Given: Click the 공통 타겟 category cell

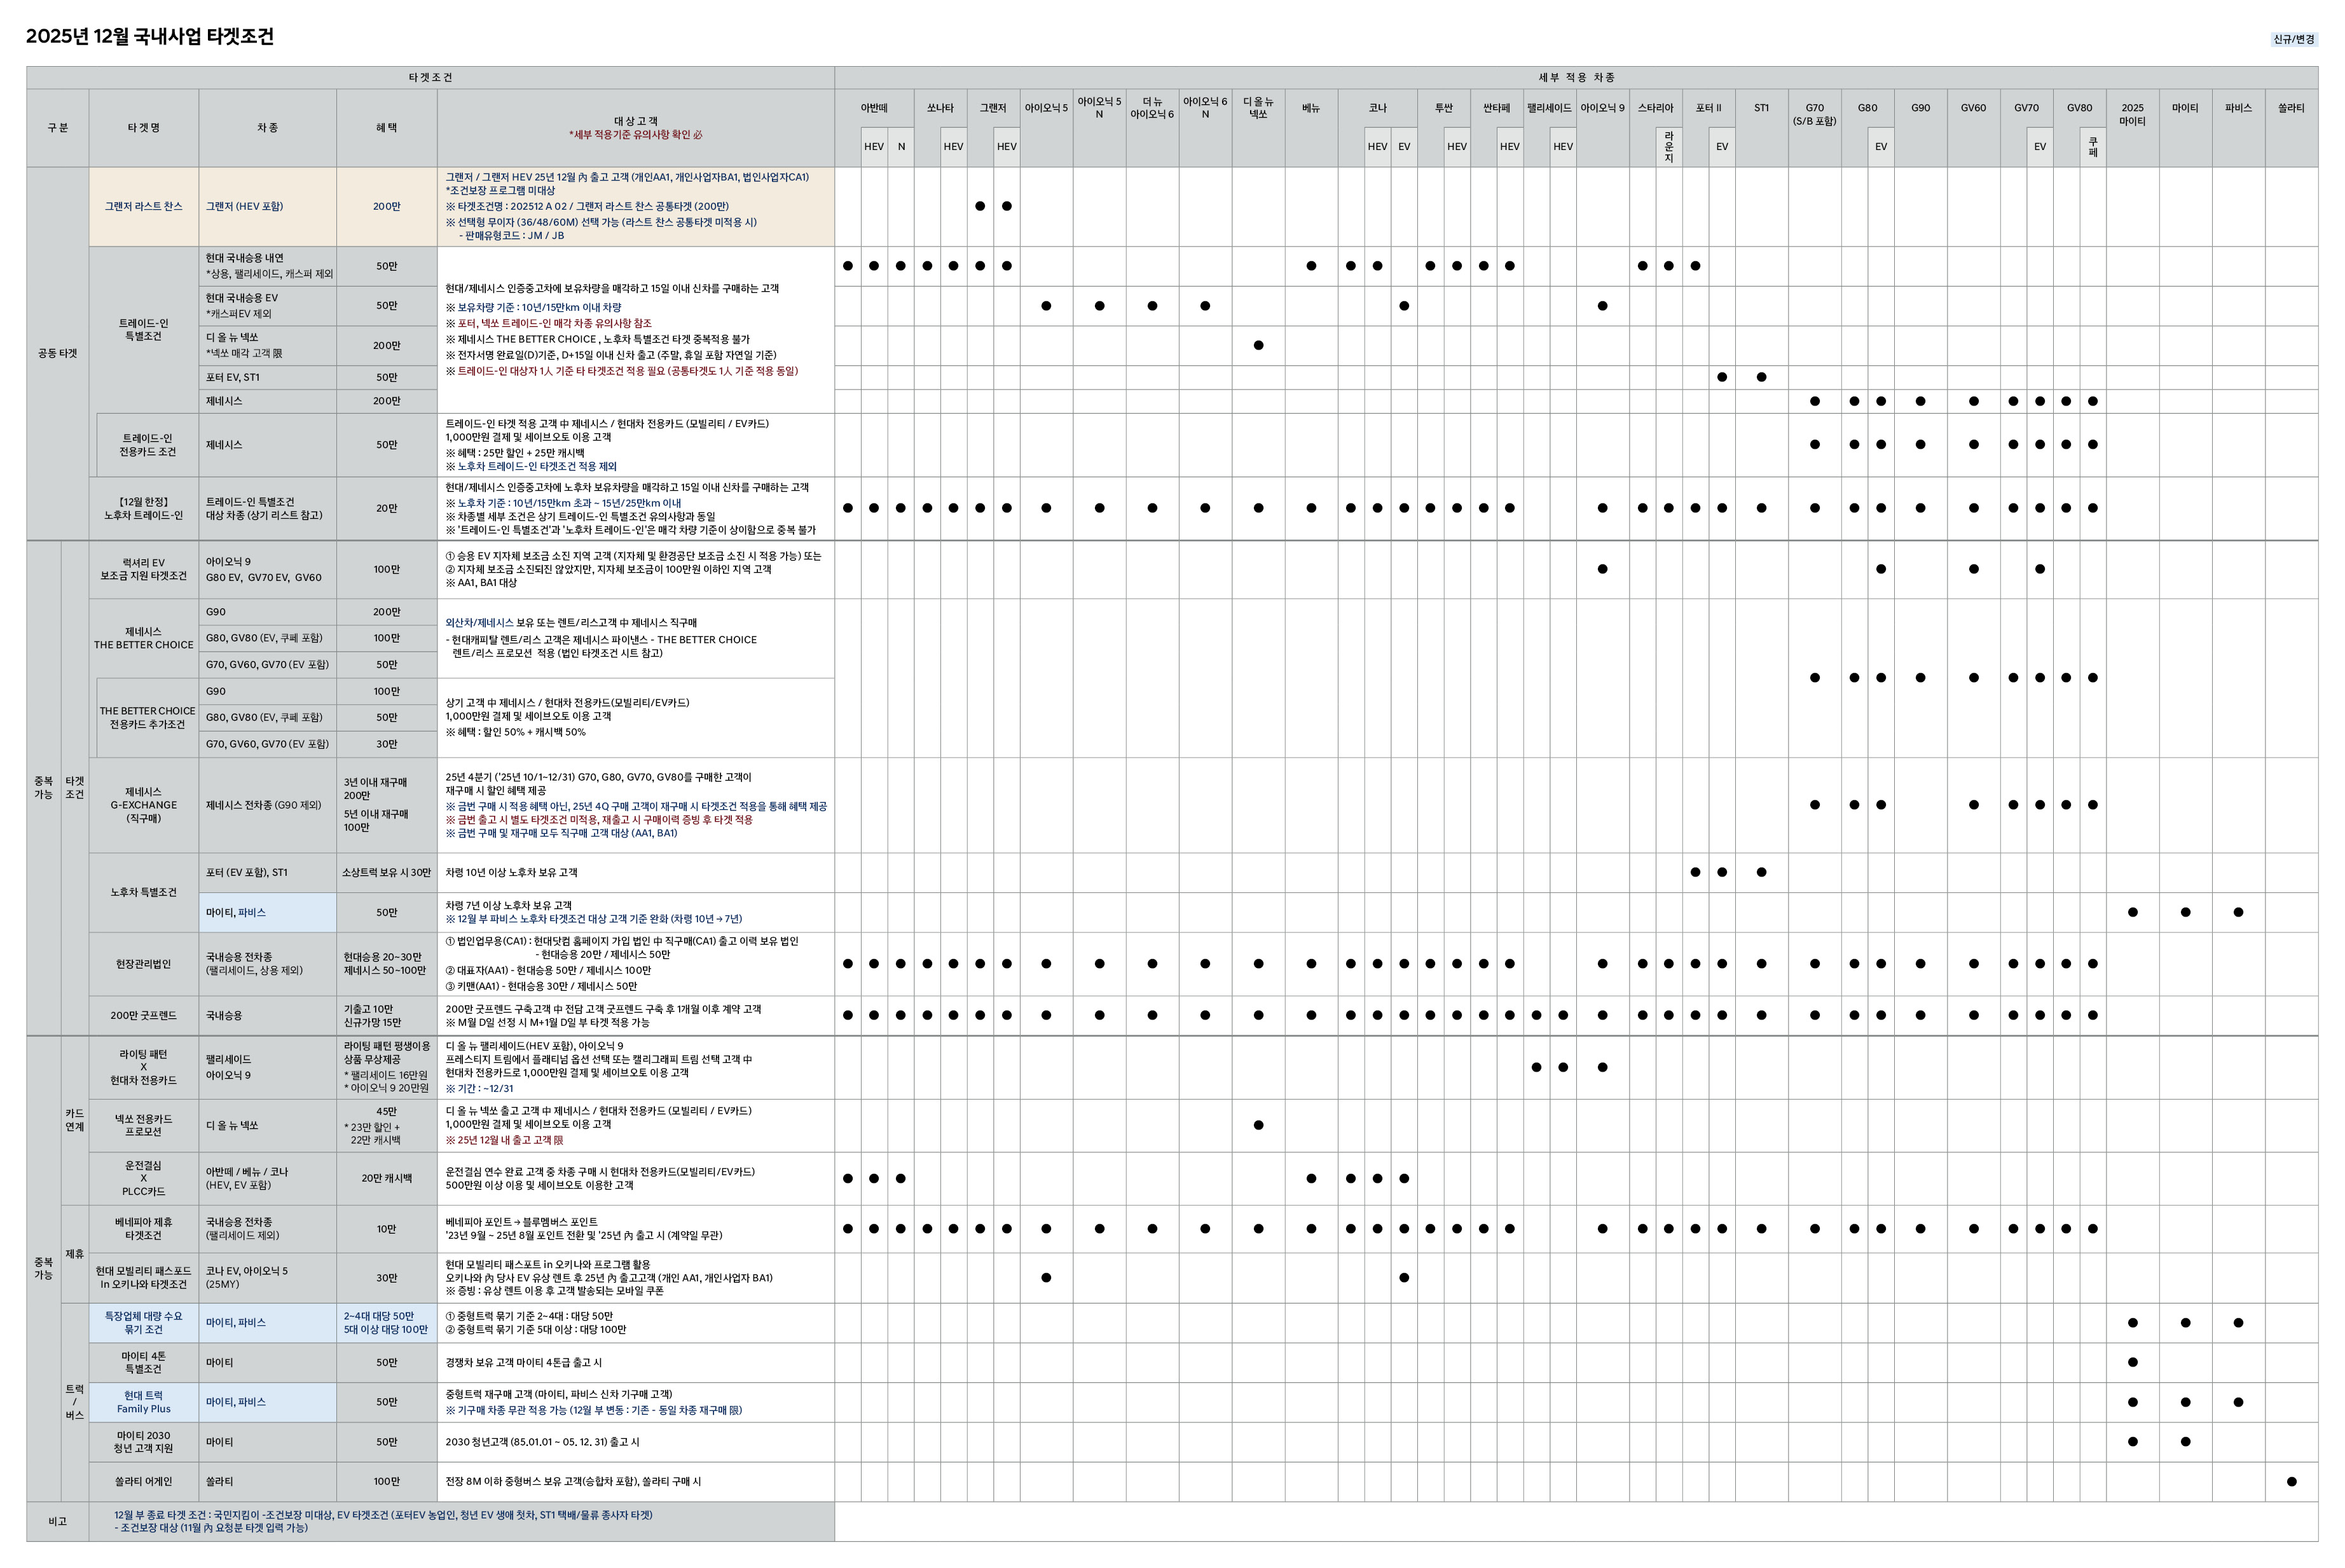Looking at the screenshot, I should (57, 353).
